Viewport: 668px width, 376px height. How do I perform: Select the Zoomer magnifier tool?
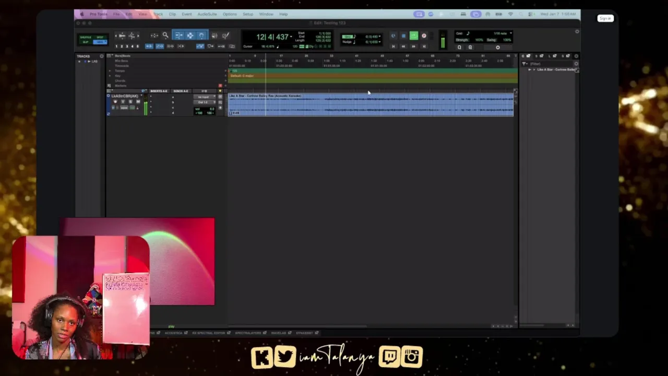(x=165, y=35)
